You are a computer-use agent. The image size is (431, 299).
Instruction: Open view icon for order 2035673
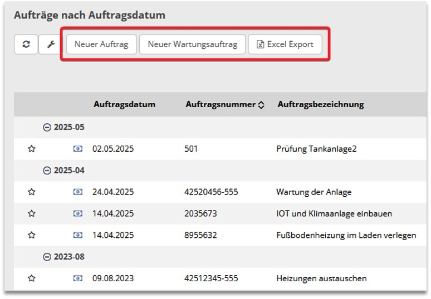pos(78,213)
